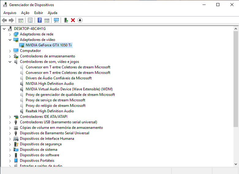Select the DESKTOP-48C4H1G computer name
Screen dimensions: 239x174
30,29
